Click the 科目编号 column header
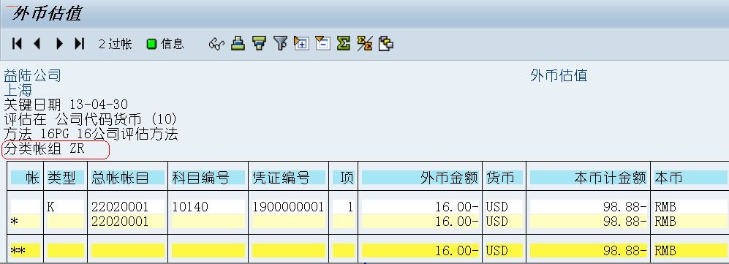729x264 pixels. [x=208, y=178]
